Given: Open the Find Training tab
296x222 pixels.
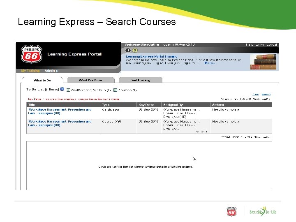Looking at the screenshot, I should click(x=140, y=80).
